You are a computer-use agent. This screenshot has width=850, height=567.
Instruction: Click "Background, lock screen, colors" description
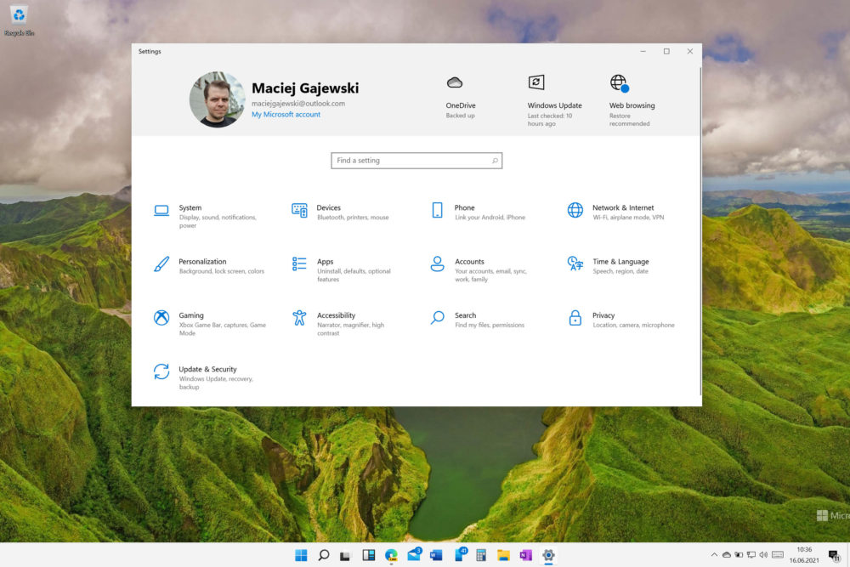point(222,271)
